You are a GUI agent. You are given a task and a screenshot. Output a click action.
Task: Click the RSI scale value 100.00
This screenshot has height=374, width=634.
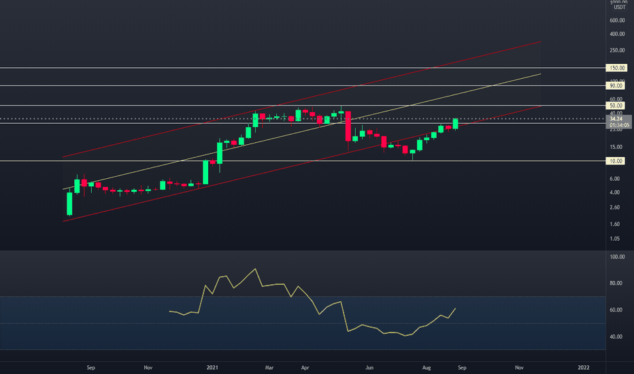[617, 257]
